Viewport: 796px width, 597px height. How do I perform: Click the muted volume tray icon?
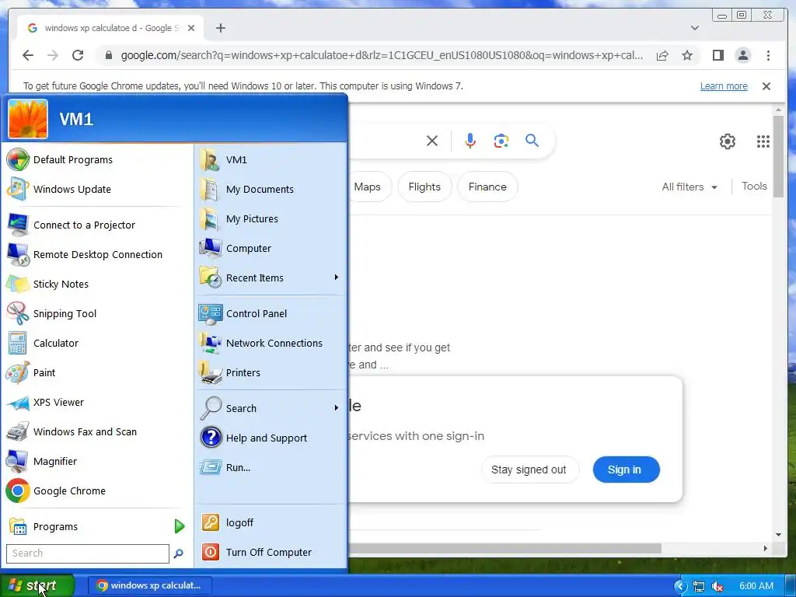click(717, 586)
